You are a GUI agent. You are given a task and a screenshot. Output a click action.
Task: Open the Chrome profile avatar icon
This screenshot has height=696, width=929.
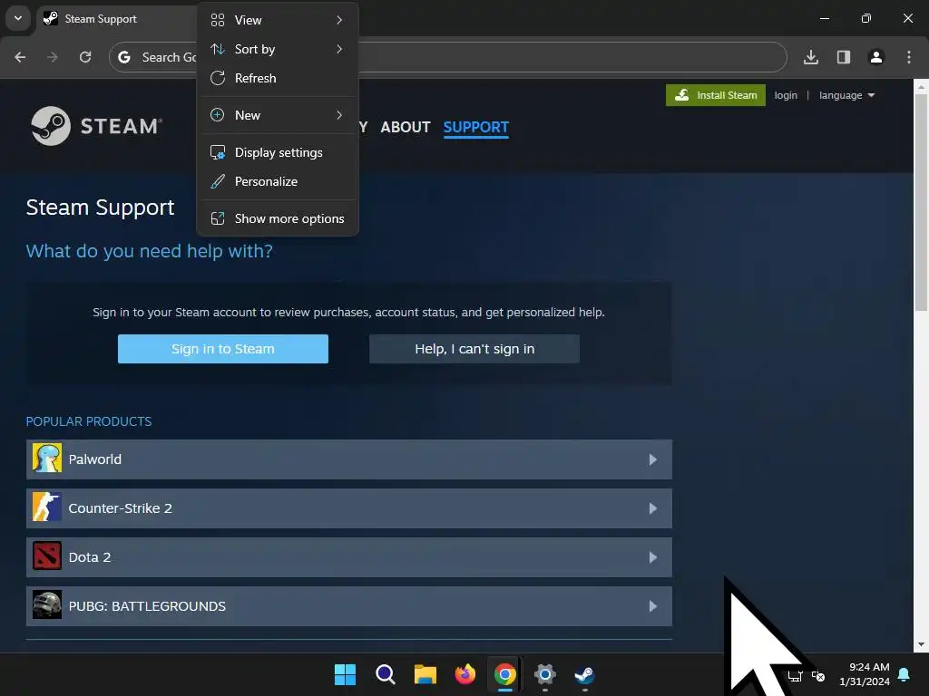click(876, 57)
